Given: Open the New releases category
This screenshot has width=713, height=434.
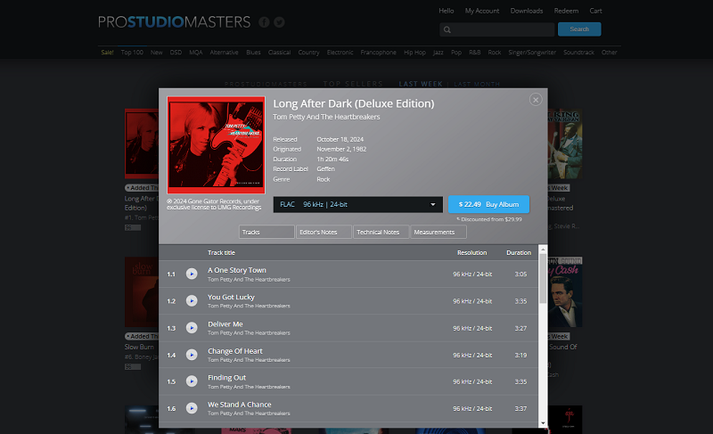Looking at the screenshot, I should 157,53.
